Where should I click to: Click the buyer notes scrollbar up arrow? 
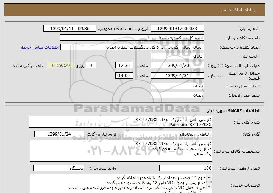click(x=210, y=177)
